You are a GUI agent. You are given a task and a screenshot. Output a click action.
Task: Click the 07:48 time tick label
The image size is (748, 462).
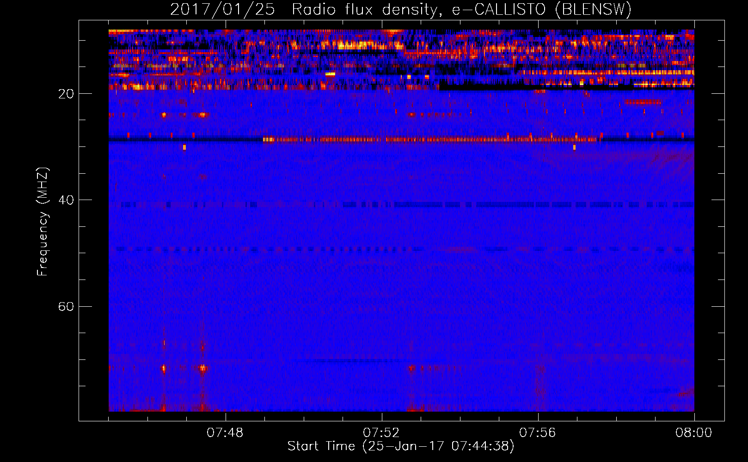[225, 433]
